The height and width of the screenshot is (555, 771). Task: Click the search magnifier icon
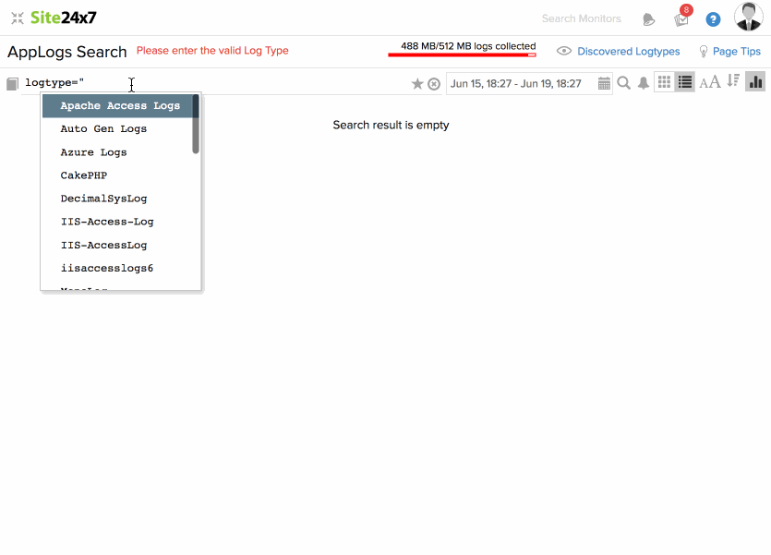click(623, 82)
